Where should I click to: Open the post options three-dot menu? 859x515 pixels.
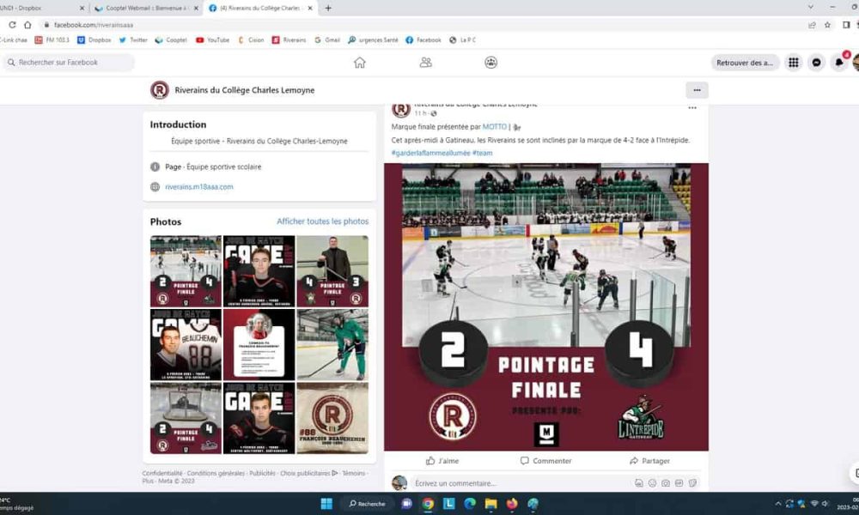[692, 108]
